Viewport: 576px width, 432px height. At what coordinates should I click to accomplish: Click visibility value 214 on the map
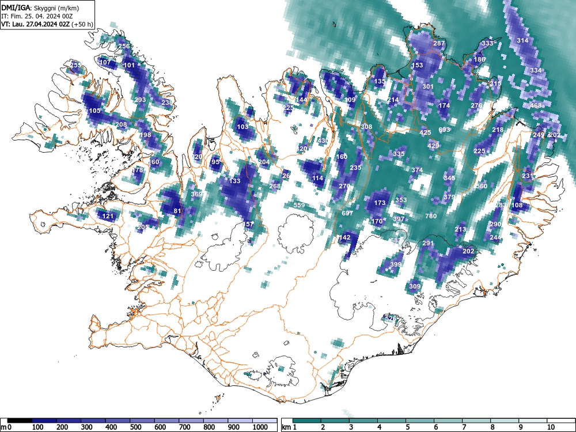[x=393, y=100]
